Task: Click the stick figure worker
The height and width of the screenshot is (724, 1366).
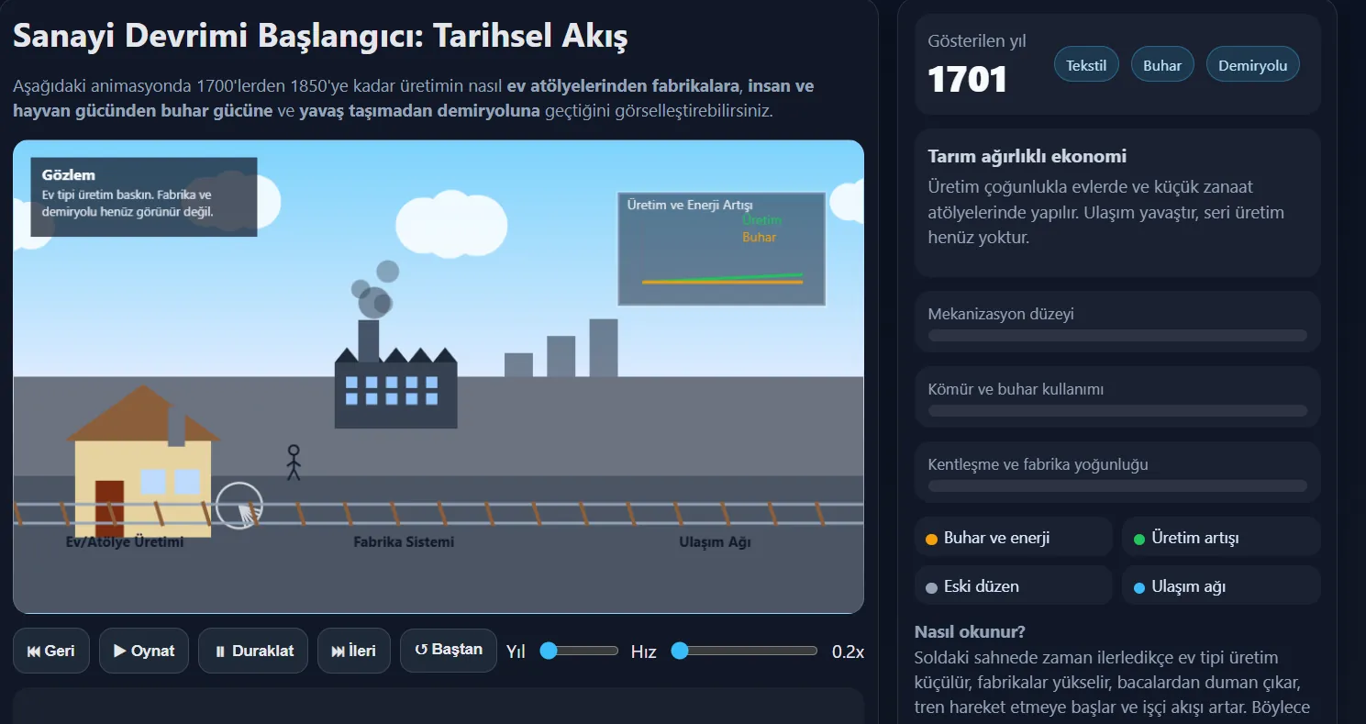Action: coord(294,462)
